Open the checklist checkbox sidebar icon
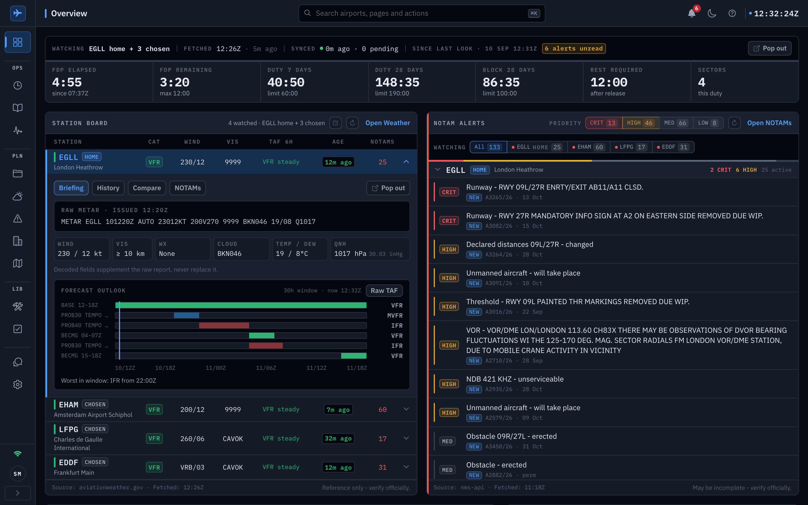 tap(18, 329)
